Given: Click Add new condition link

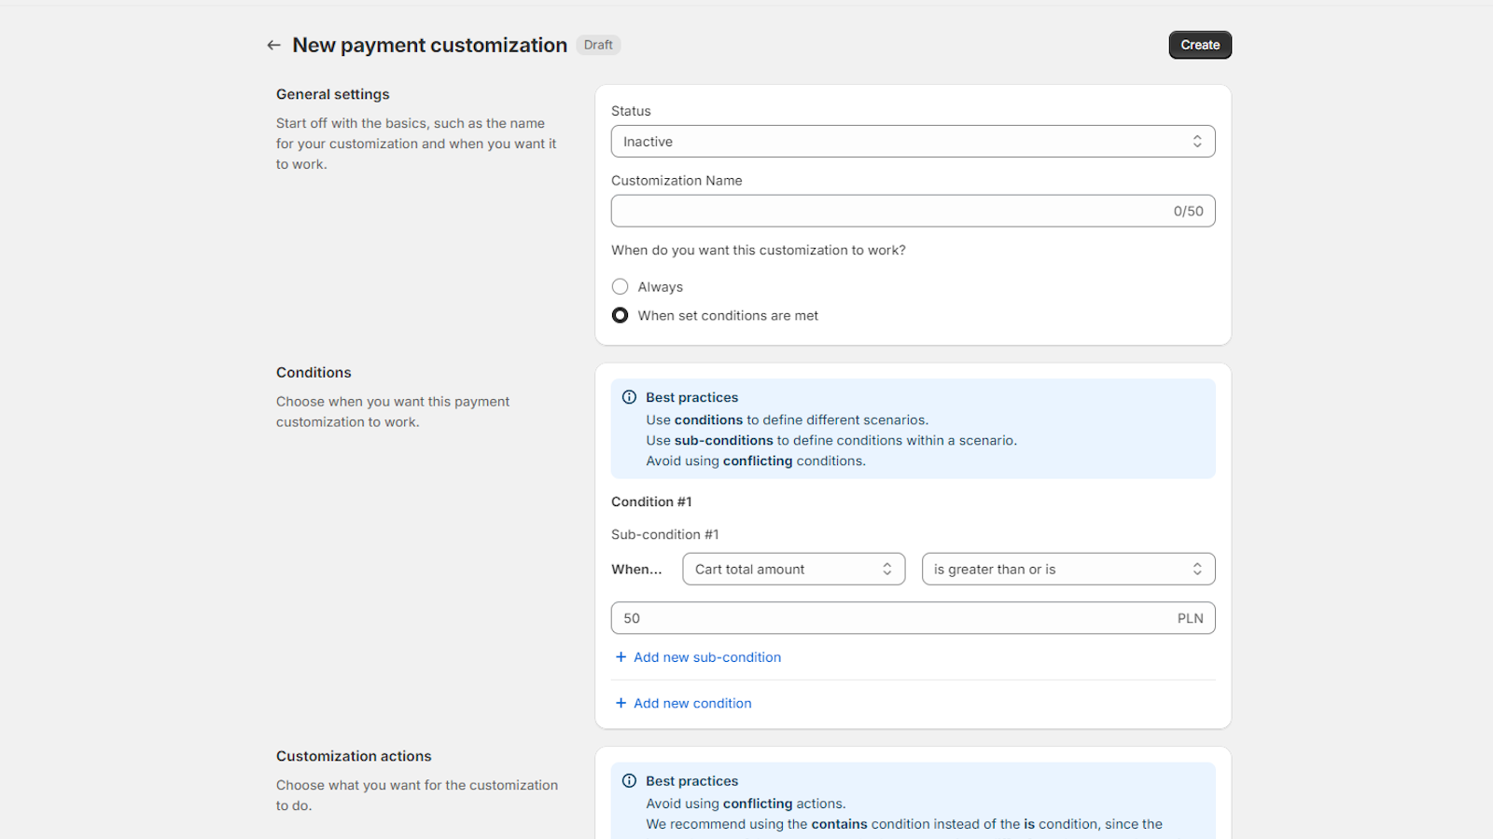Looking at the screenshot, I should pos(692,703).
